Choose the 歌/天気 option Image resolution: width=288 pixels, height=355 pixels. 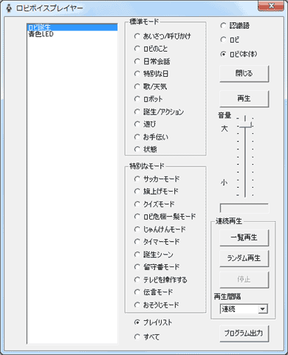coord(137,87)
